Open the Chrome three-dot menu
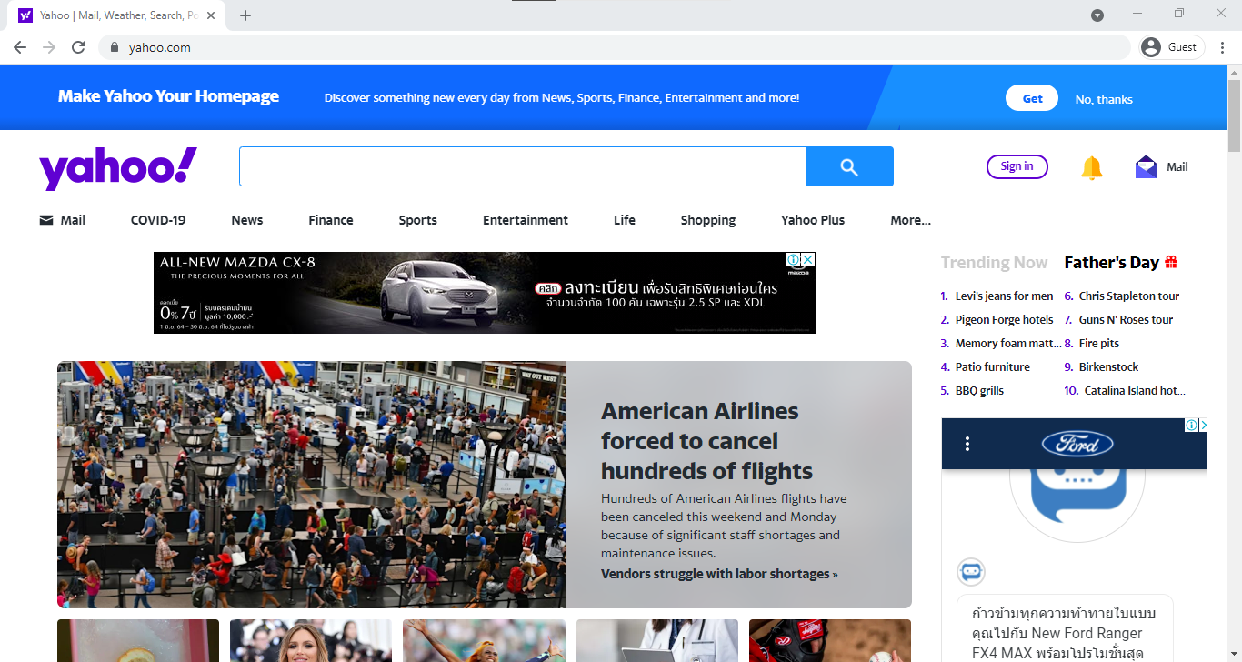Screen dimensions: 1242x662 (x=1223, y=47)
